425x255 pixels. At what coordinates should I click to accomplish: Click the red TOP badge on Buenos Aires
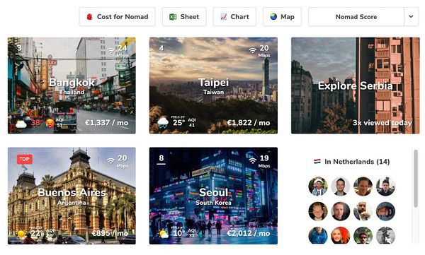pyautogui.click(x=24, y=159)
